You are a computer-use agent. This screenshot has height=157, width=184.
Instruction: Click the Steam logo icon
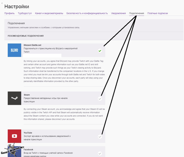tap(15, 98)
